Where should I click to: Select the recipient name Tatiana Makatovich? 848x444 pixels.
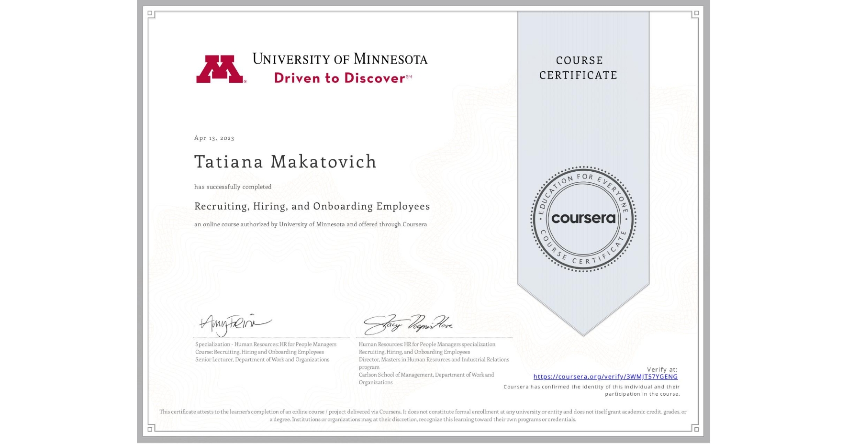[284, 162]
